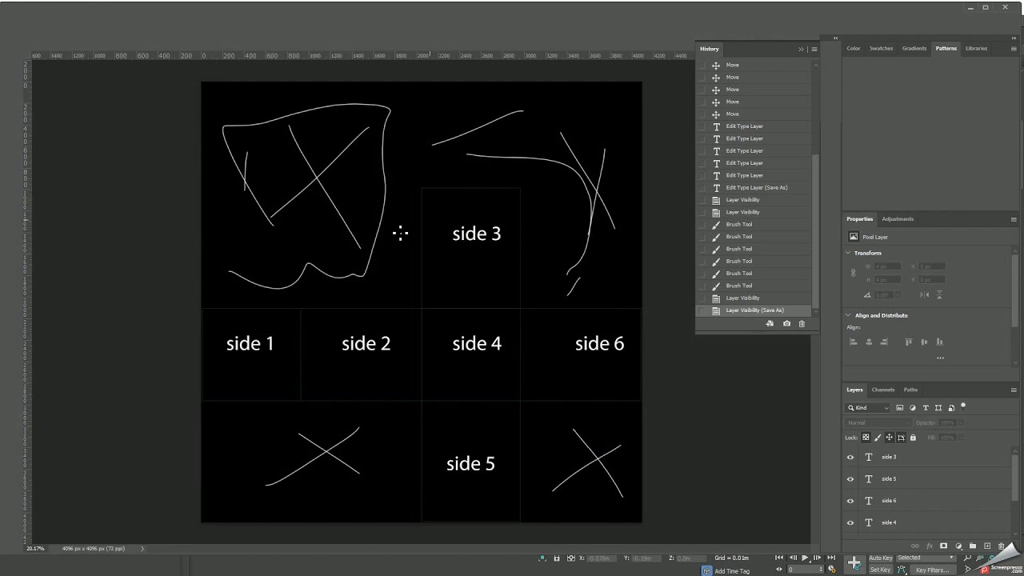The image size is (1024, 576).
Task: Select the 'Edit Type Layer (Save As)' history state
Action: pos(757,187)
